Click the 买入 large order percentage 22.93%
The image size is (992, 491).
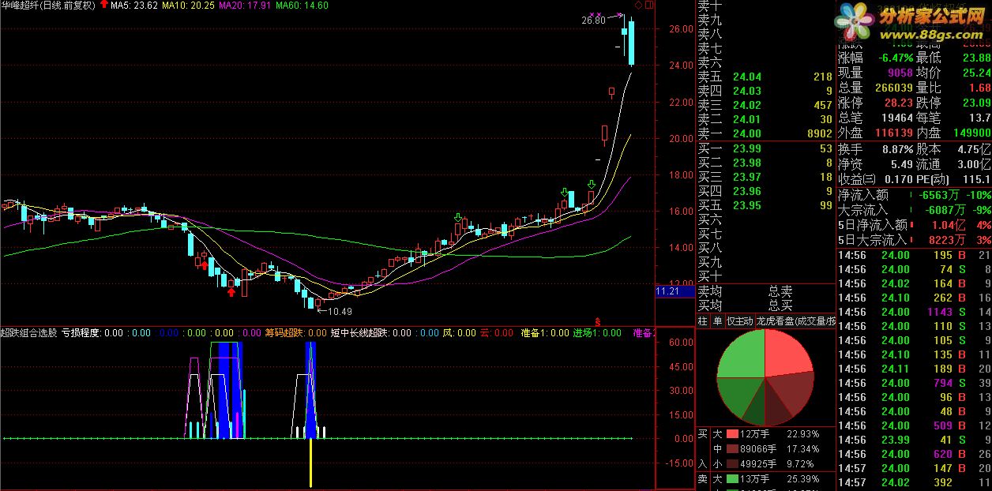coord(802,434)
